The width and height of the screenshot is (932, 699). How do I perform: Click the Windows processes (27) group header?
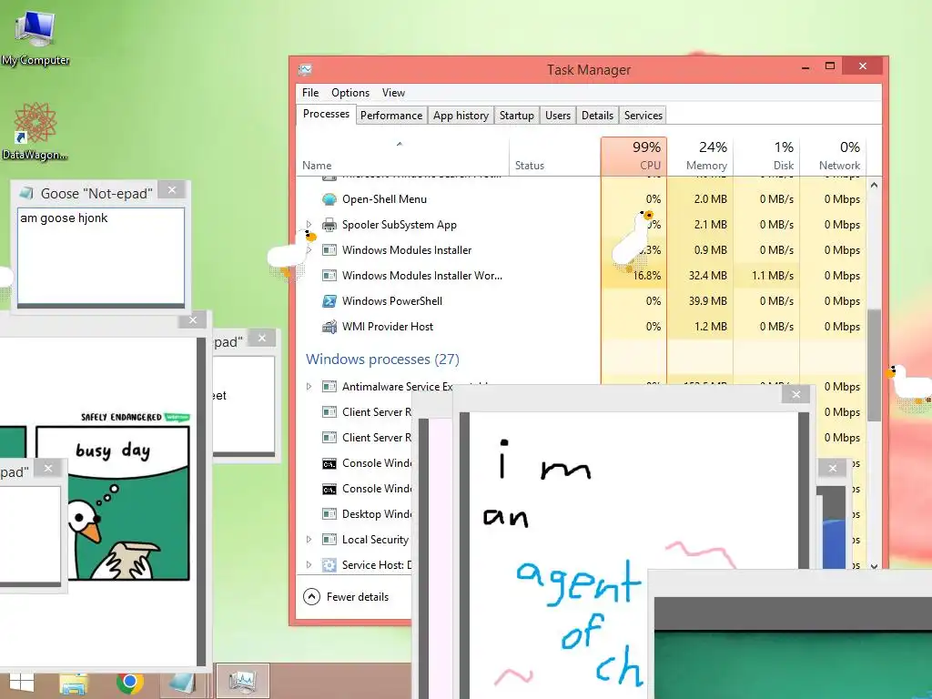pos(382,359)
